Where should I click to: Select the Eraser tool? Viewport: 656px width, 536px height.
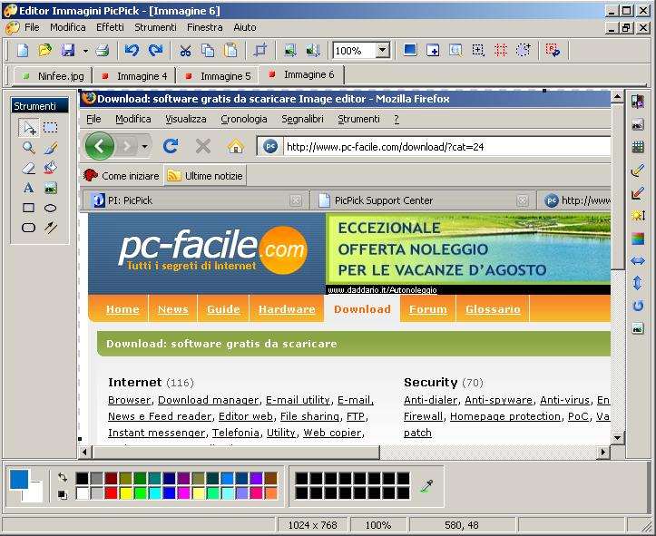(x=28, y=168)
